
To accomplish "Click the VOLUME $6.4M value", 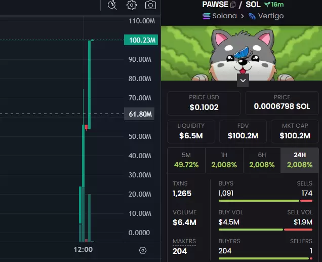I will coord(184,222).
